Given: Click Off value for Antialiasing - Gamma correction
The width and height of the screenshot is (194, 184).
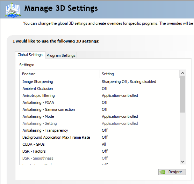Looking at the screenshot, I should pos(105,109).
